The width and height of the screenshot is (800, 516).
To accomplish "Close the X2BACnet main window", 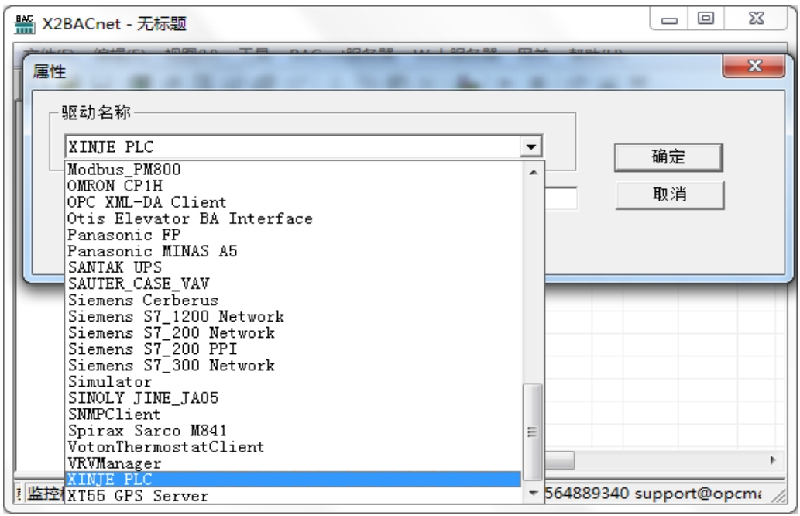I will 756,19.
